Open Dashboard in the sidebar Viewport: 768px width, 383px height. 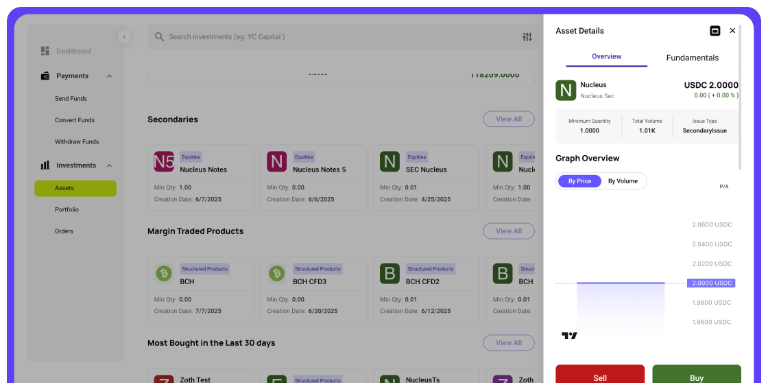coord(73,51)
